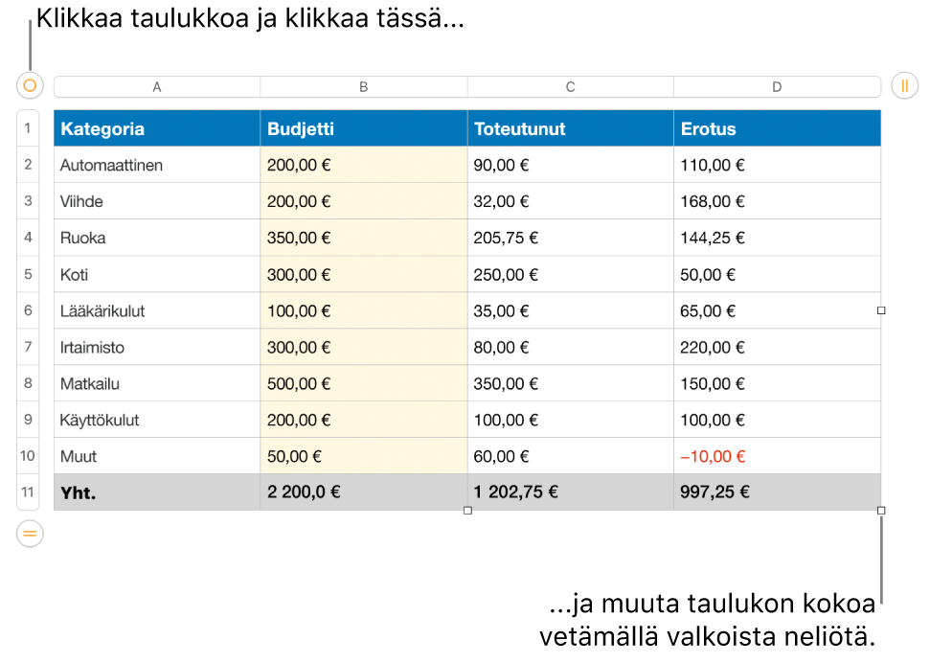Select row 6 header number
This screenshot has width=930, height=663.
[28, 310]
